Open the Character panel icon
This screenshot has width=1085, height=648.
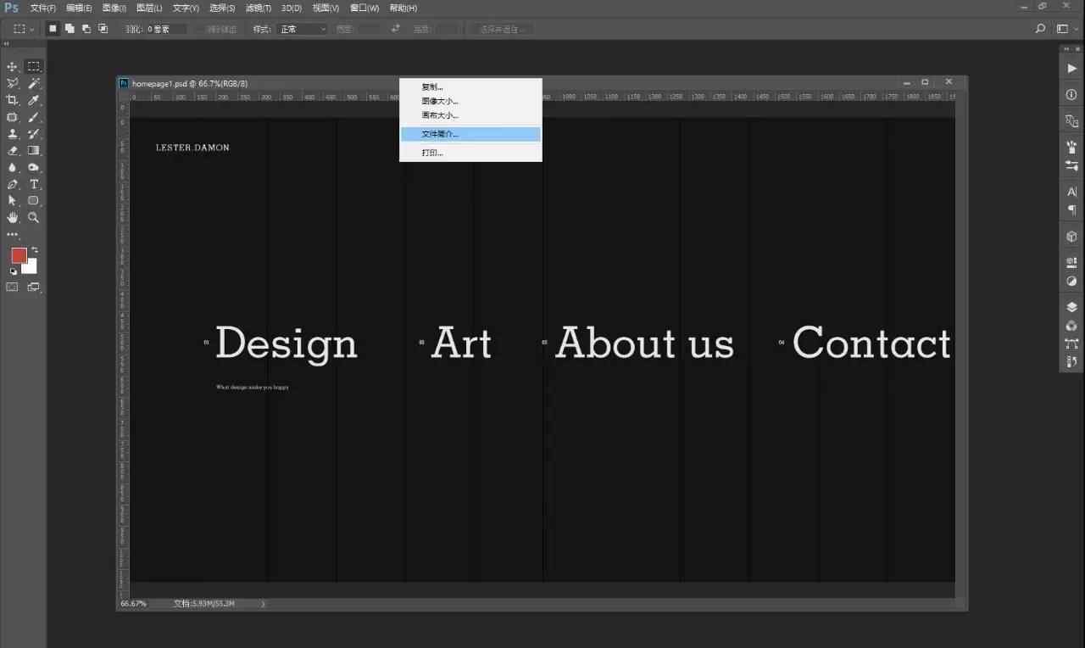coord(1072,192)
